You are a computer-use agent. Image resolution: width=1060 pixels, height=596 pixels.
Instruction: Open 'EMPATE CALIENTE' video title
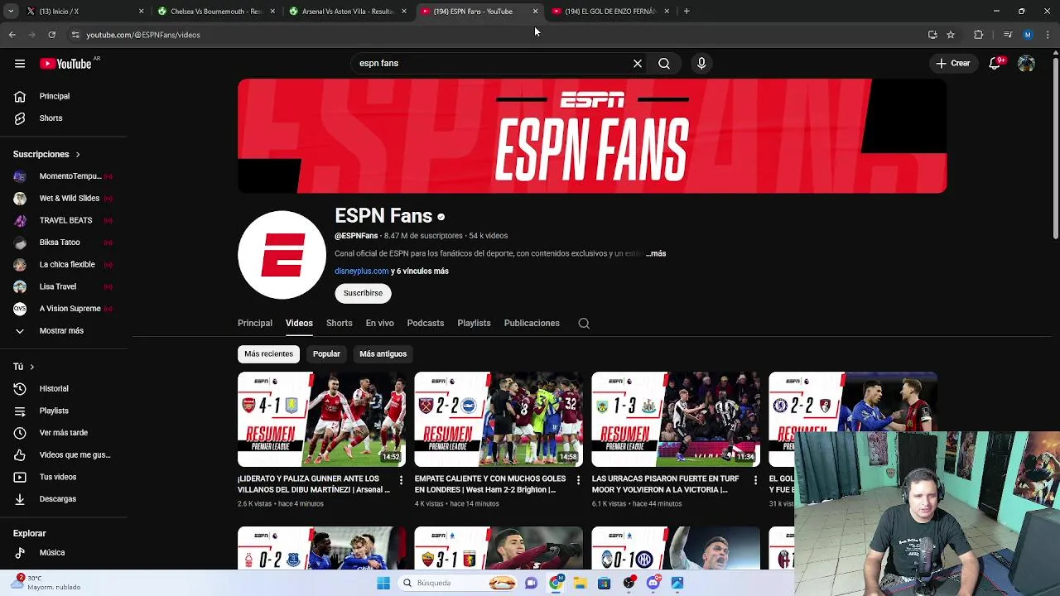(490, 483)
